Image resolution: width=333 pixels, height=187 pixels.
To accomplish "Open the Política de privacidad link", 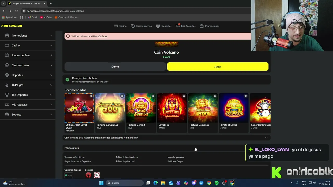I will (x=125, y=161).
